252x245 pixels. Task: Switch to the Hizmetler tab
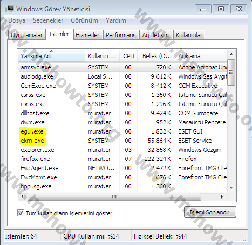(x=87, y=35)
